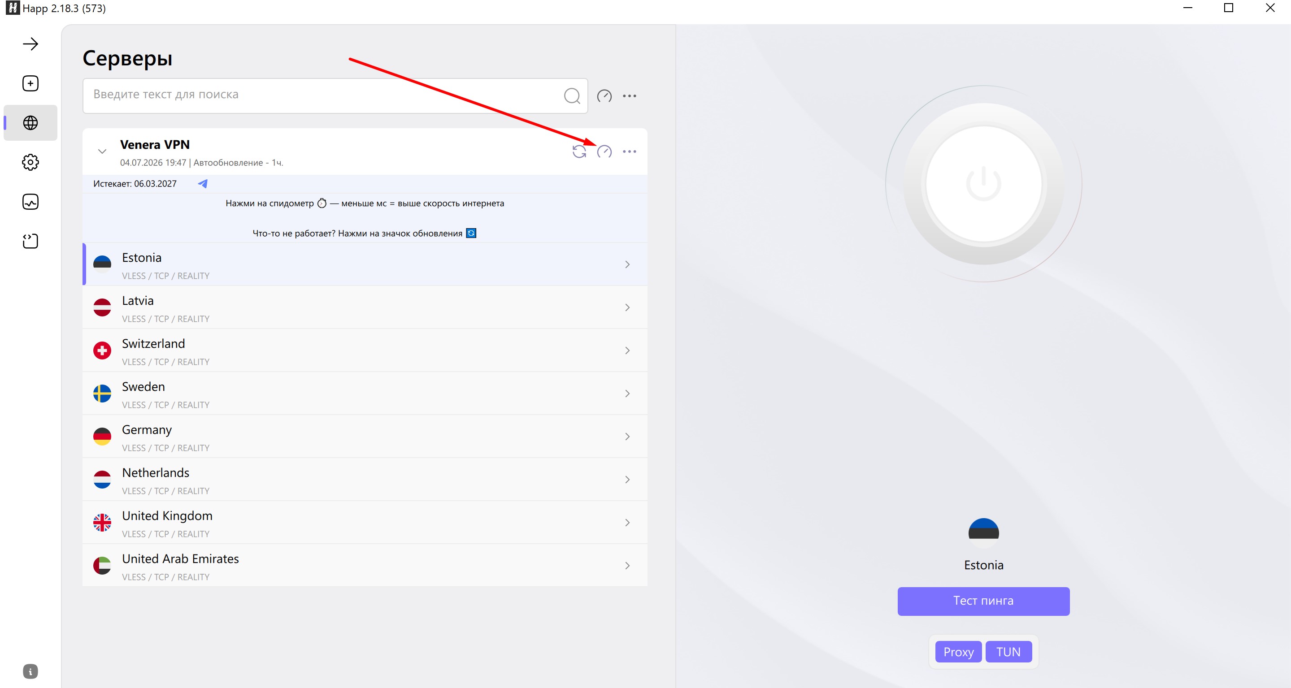Screen dimensions: 1291x688
Task: Collapse the Venera VPN server group
Action: tap(102, 151)
